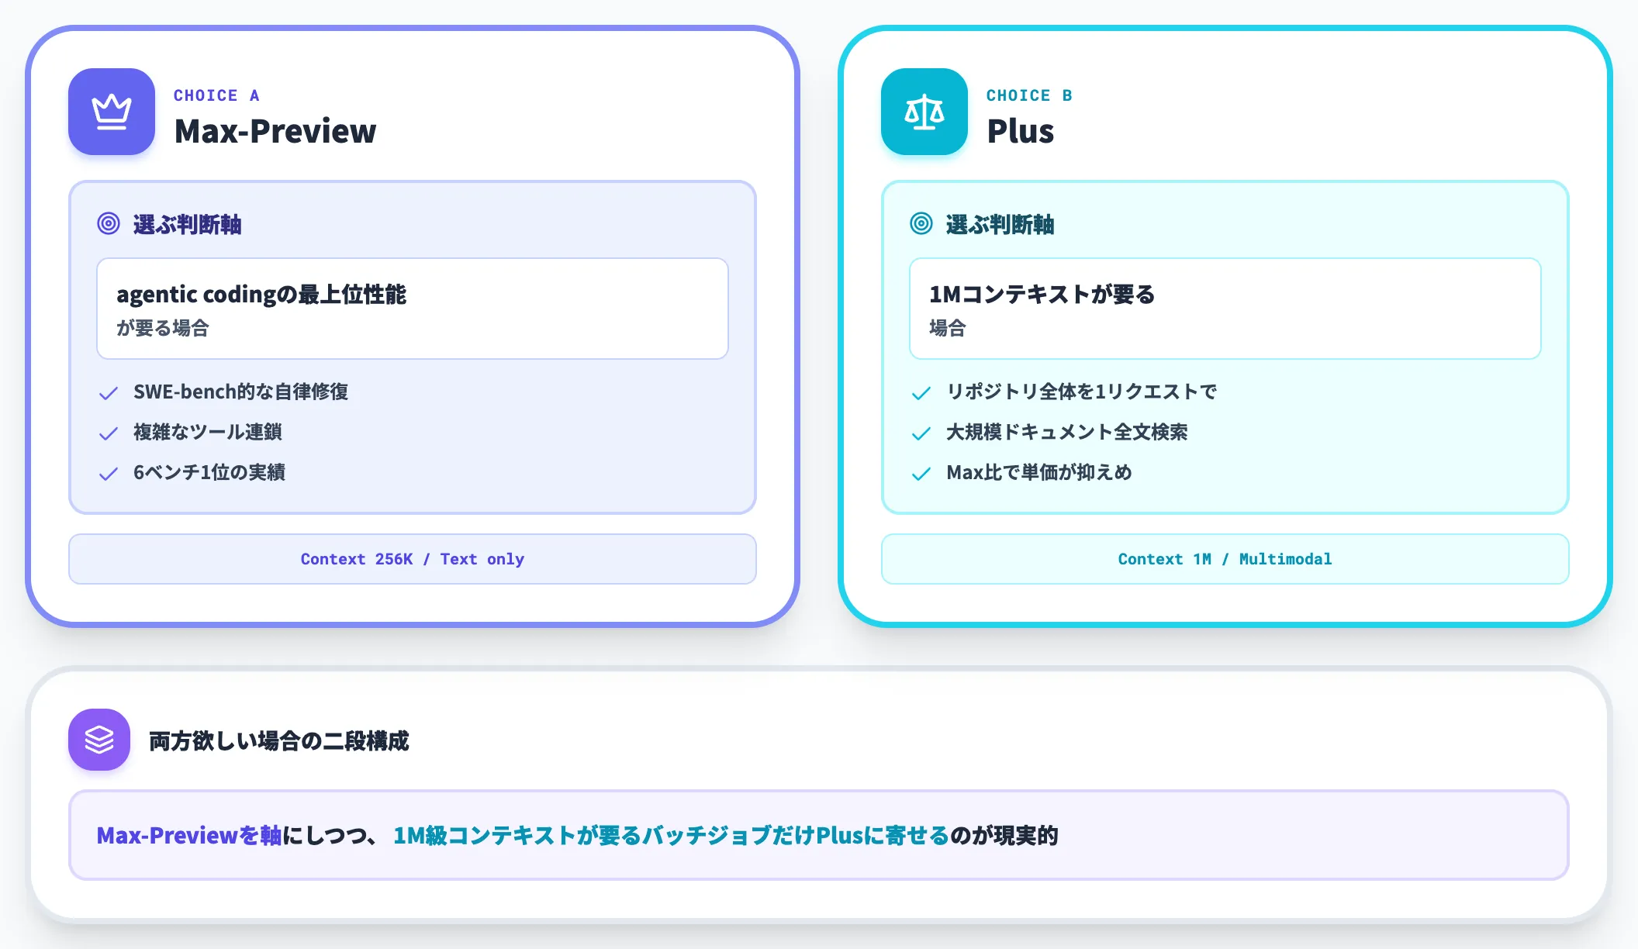Click the stacked layers icon

coord(99,740)
